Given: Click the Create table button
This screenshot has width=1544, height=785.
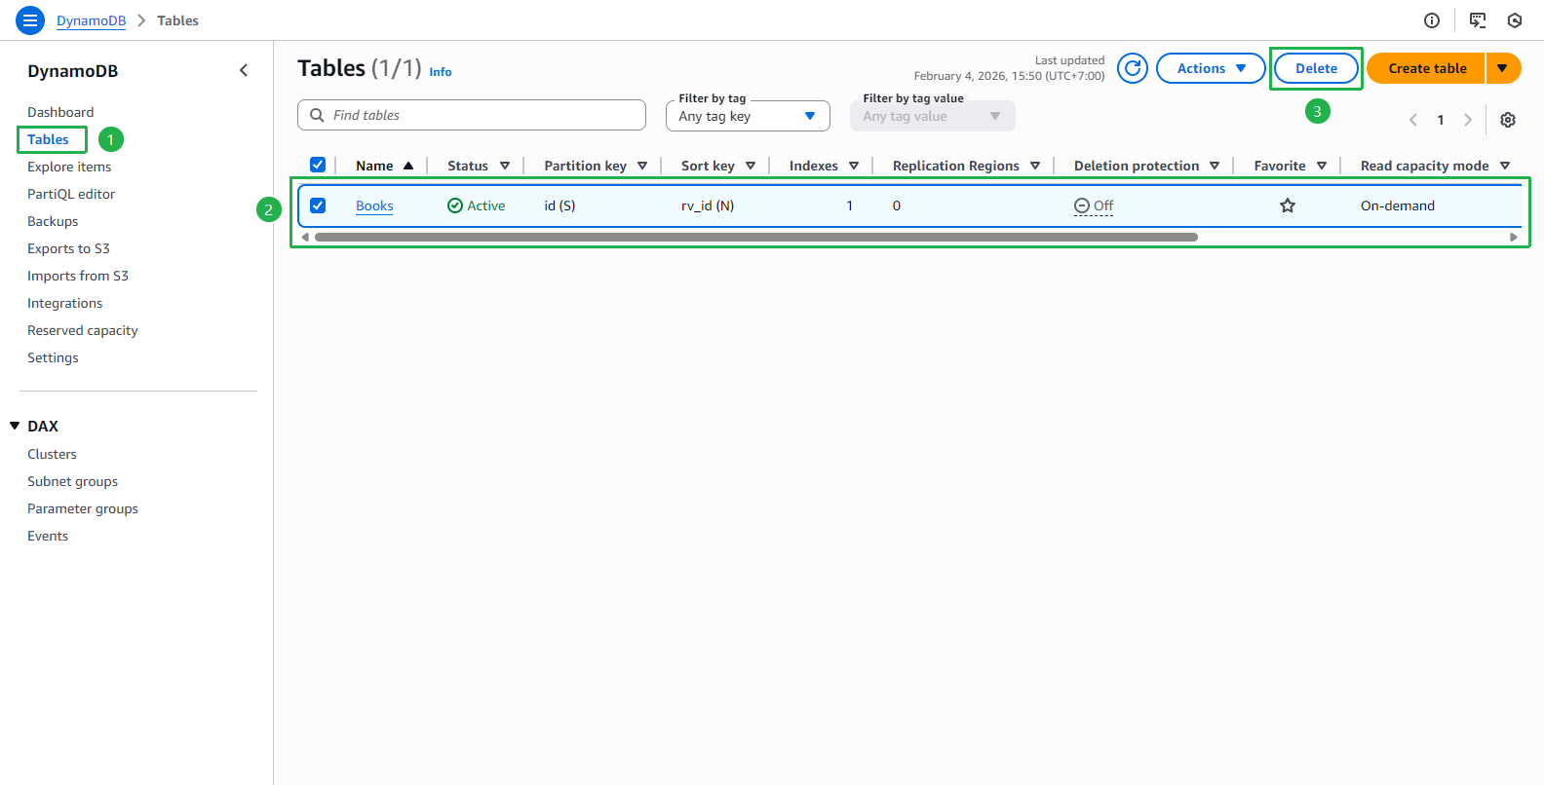Looking at the screenshot, I should click(1426, 68).
